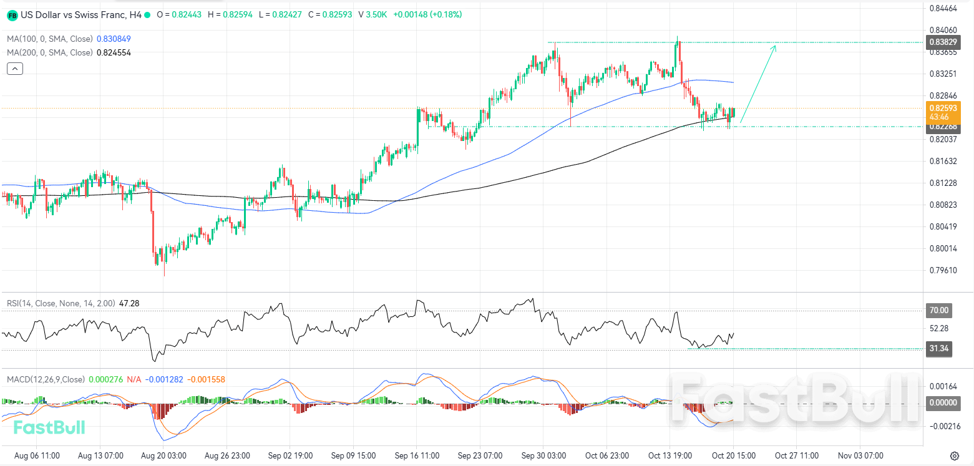
Task: Click the Oct 20 15:00 time axis label
Action: tap(734, 455)
